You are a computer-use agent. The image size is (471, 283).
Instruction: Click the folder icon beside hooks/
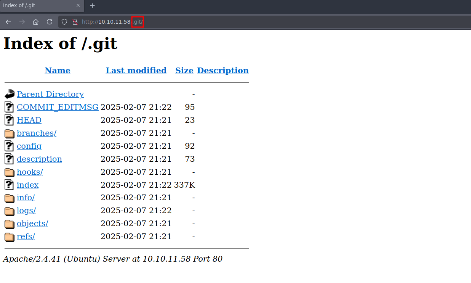tap(10, 172)
